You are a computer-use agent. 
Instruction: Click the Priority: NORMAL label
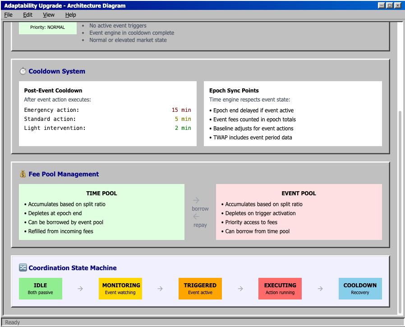[47, 27]
